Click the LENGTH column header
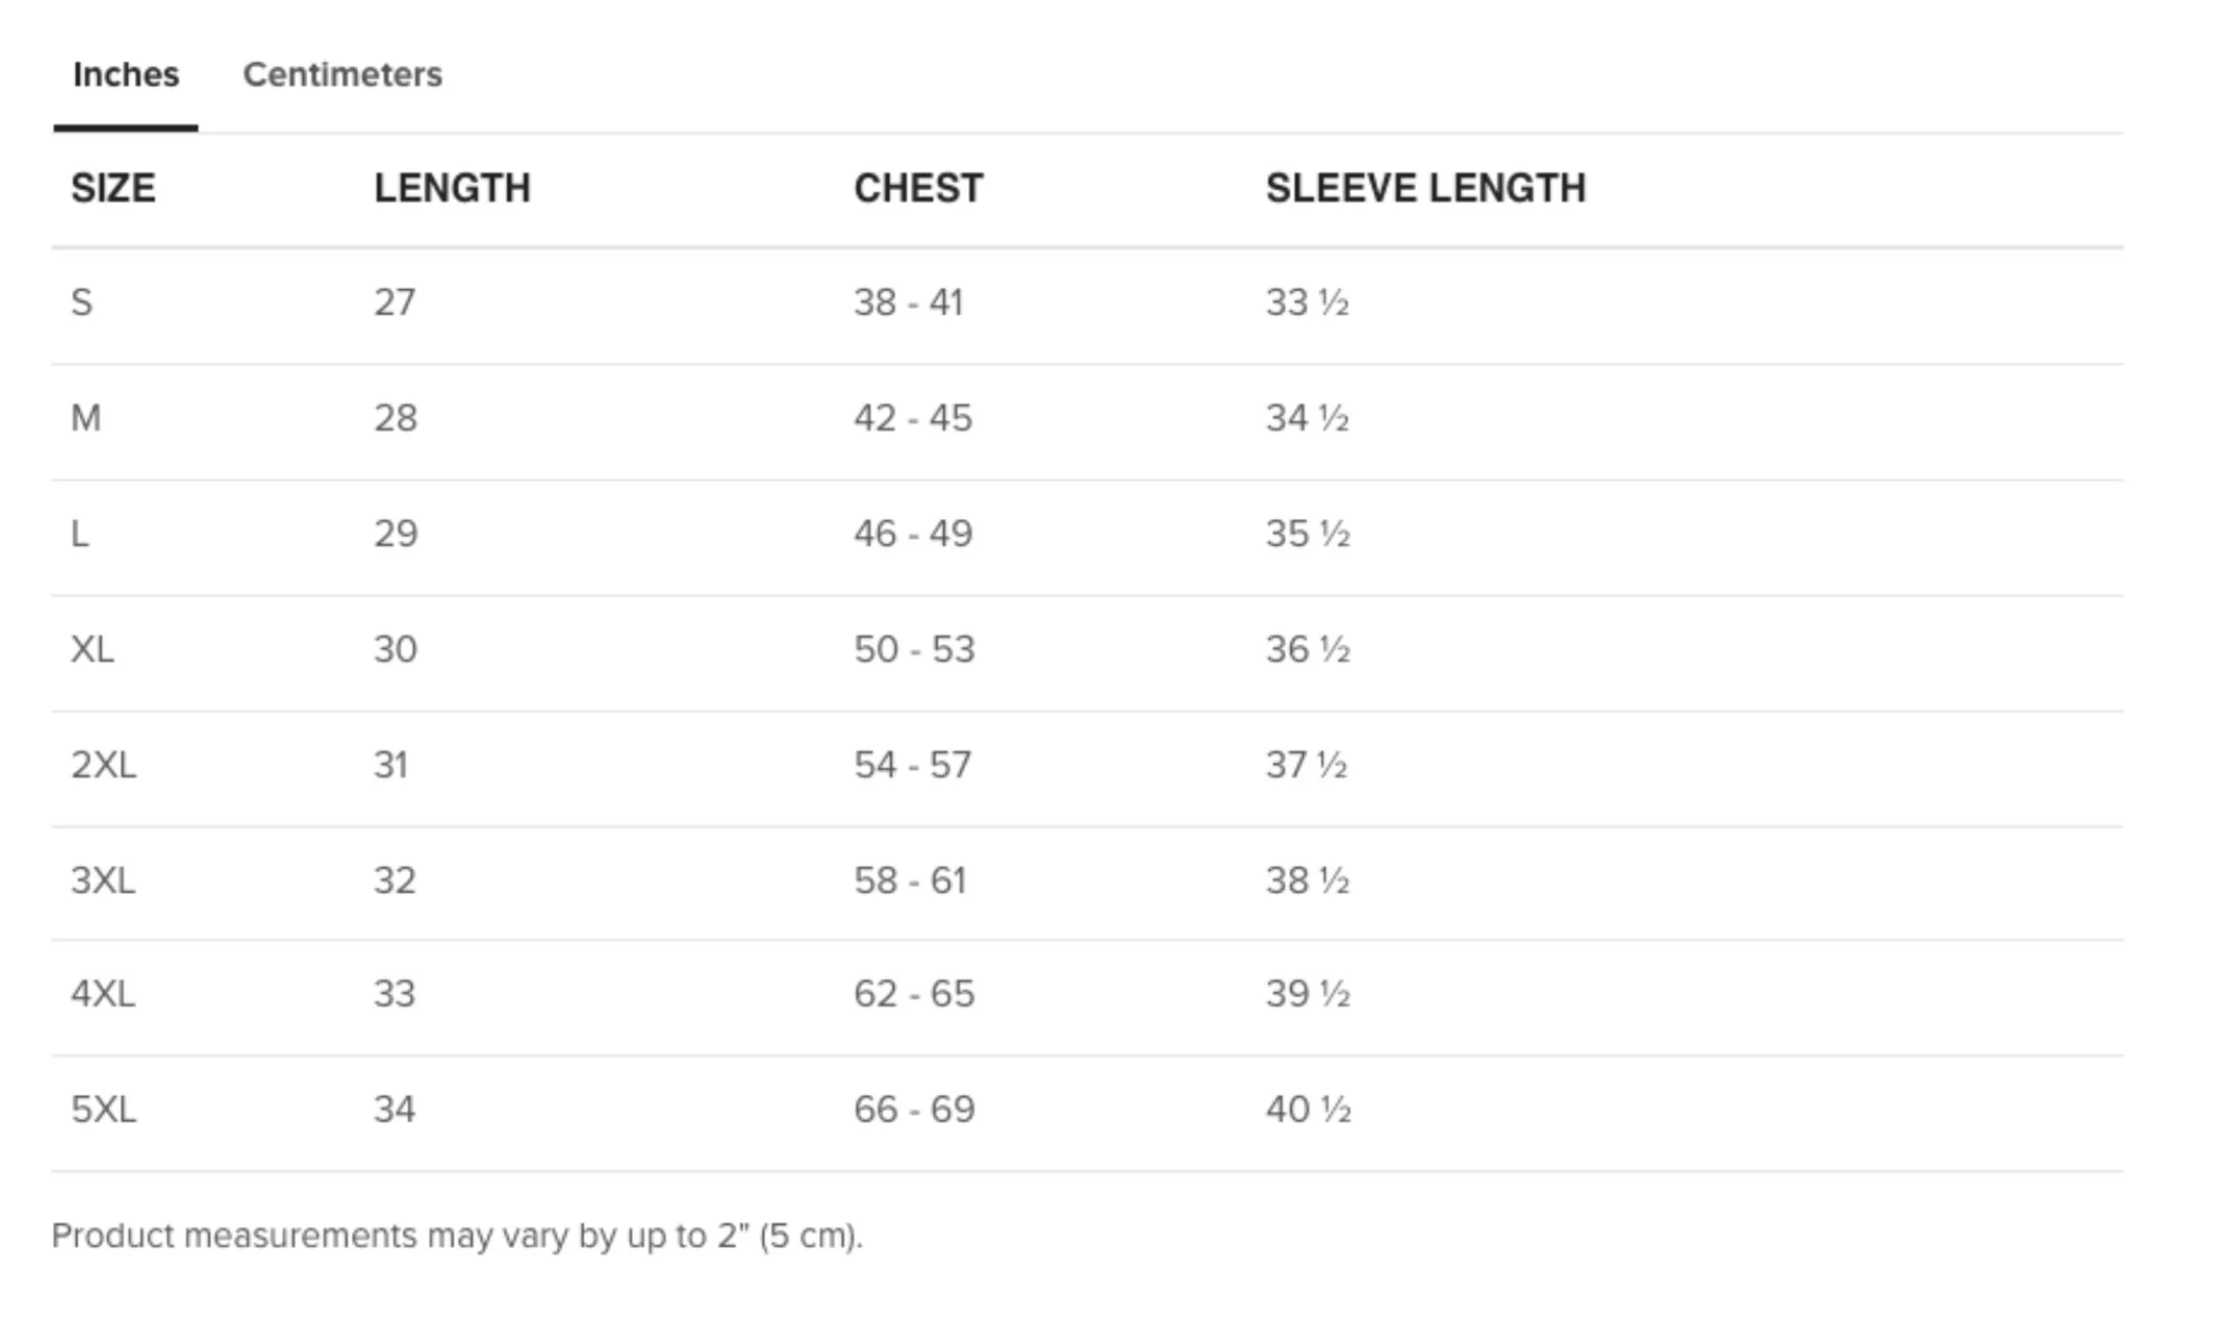 pyautogui.click(x=452, y=188)
